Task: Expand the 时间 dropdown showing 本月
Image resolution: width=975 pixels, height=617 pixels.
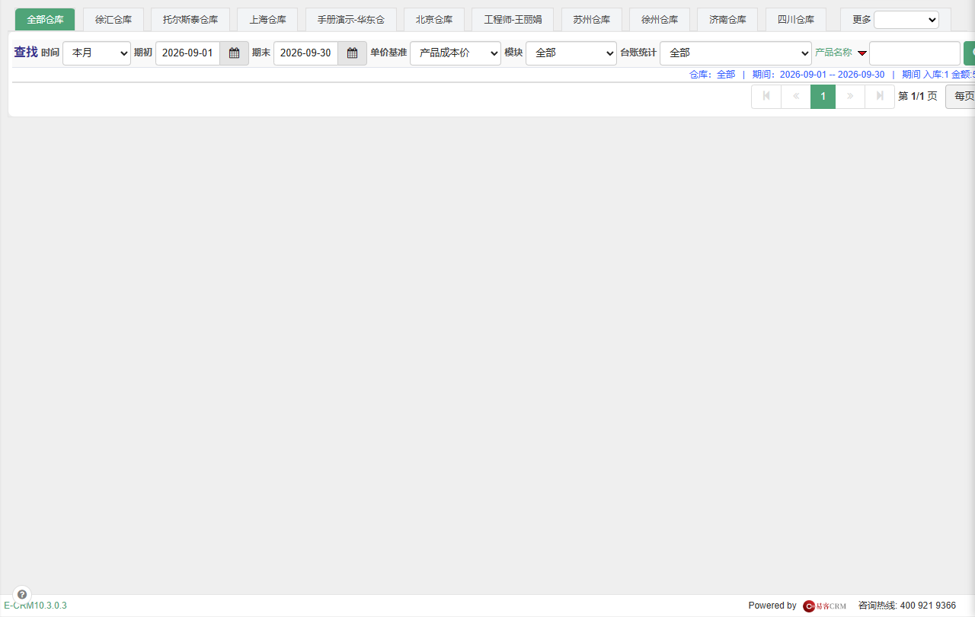Action: (x=97, y=53)
